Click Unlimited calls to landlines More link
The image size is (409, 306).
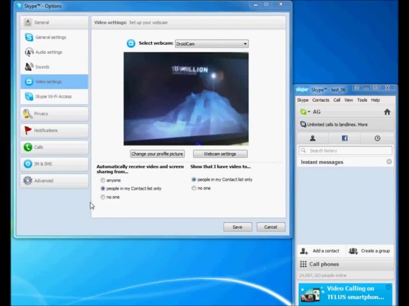(x=362, y=124)
